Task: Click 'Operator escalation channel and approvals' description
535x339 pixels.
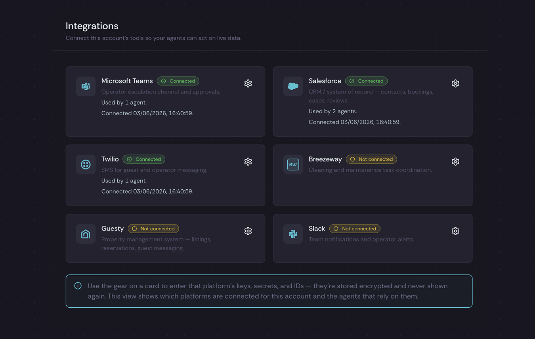Action: point(161,92)
